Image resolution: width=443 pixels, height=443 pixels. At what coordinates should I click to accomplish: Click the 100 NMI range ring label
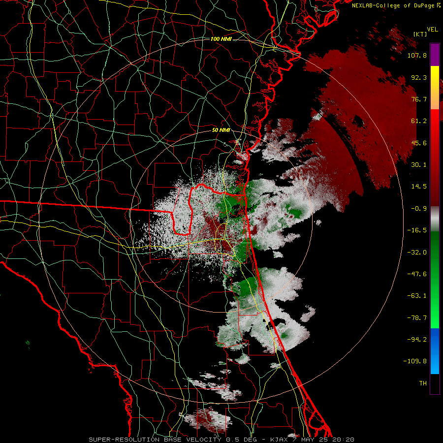[221, 39]
